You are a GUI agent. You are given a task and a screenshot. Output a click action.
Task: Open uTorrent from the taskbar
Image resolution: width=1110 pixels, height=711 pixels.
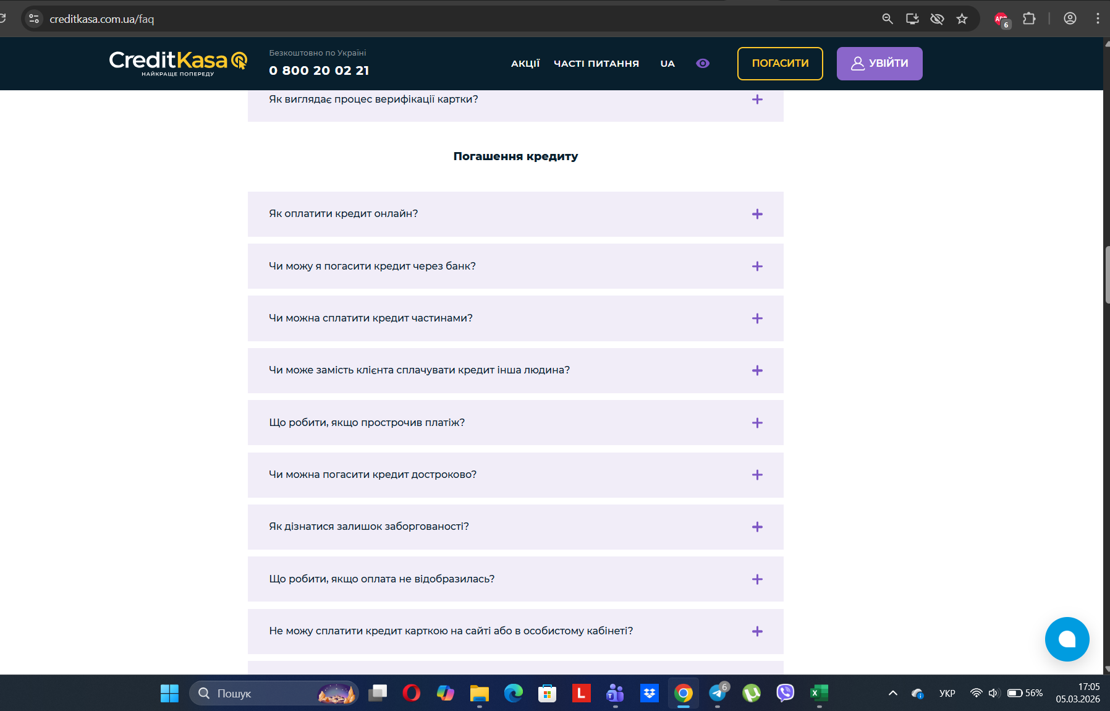point(752,693)
